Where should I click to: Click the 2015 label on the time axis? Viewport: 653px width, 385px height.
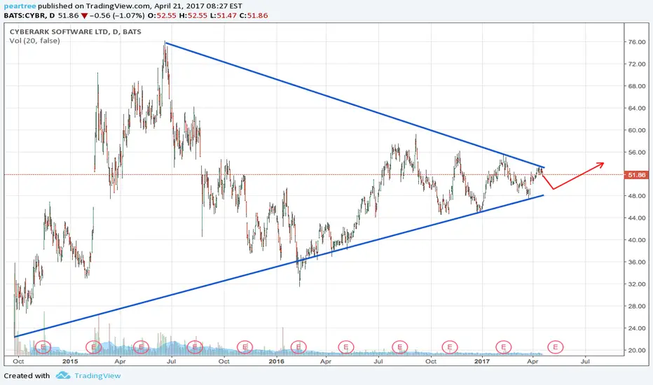70,361
